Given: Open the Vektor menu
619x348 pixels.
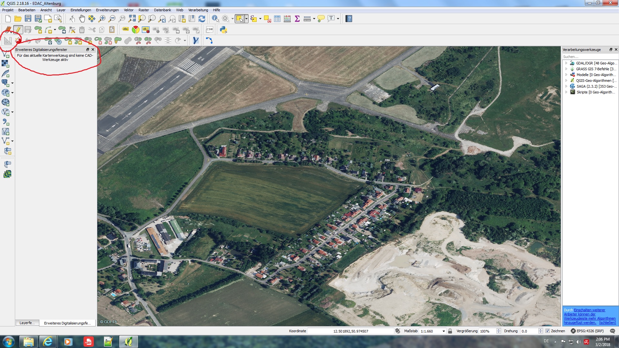Looking at the screenshot, I should [x=129, y=10].
